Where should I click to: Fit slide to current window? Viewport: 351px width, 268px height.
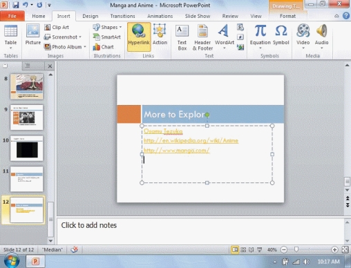[x=345, y=249]
